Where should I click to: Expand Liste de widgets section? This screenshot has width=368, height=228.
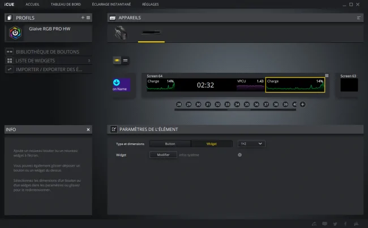(x=48, y=60)
